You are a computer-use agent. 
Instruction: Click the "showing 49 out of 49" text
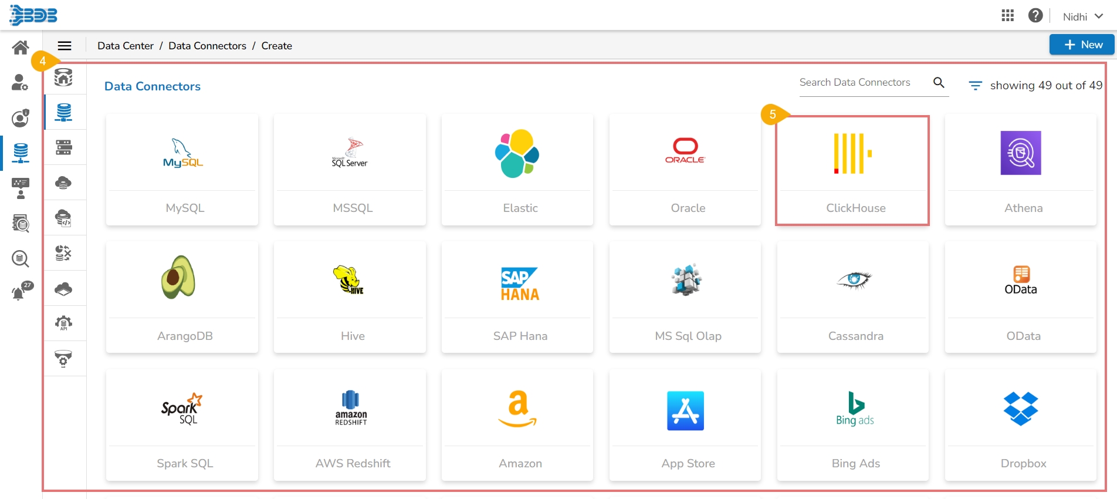pos(1047,86)
